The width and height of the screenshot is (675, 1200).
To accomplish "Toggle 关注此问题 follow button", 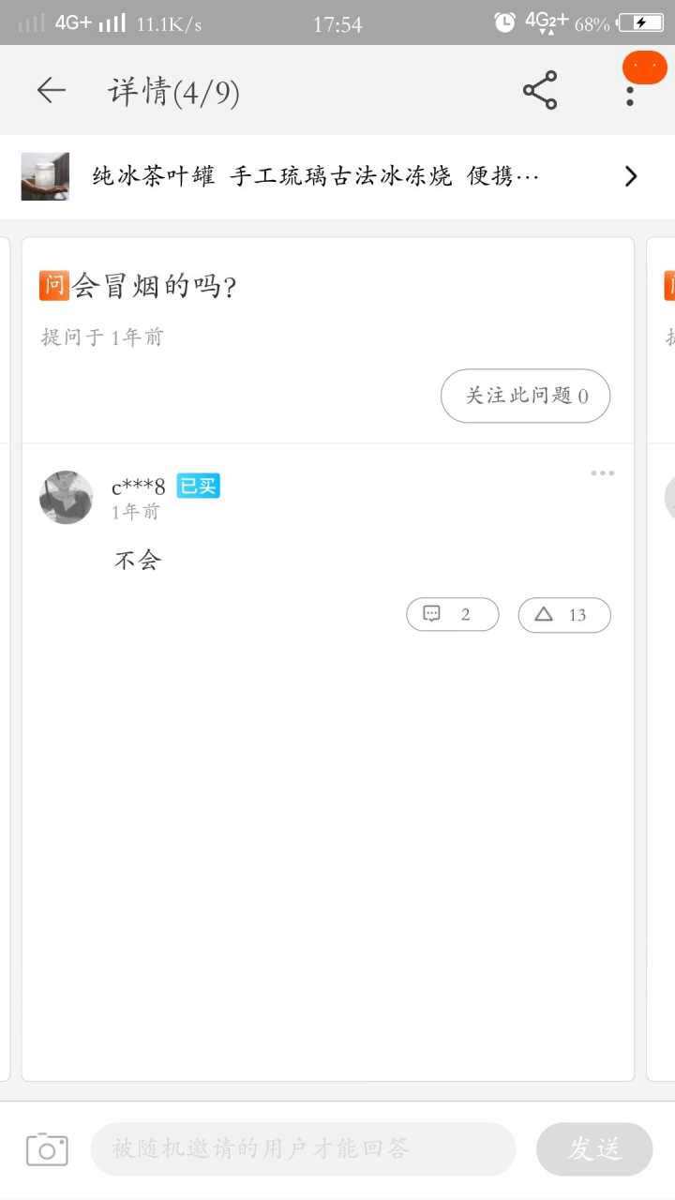I will [525, 396].
